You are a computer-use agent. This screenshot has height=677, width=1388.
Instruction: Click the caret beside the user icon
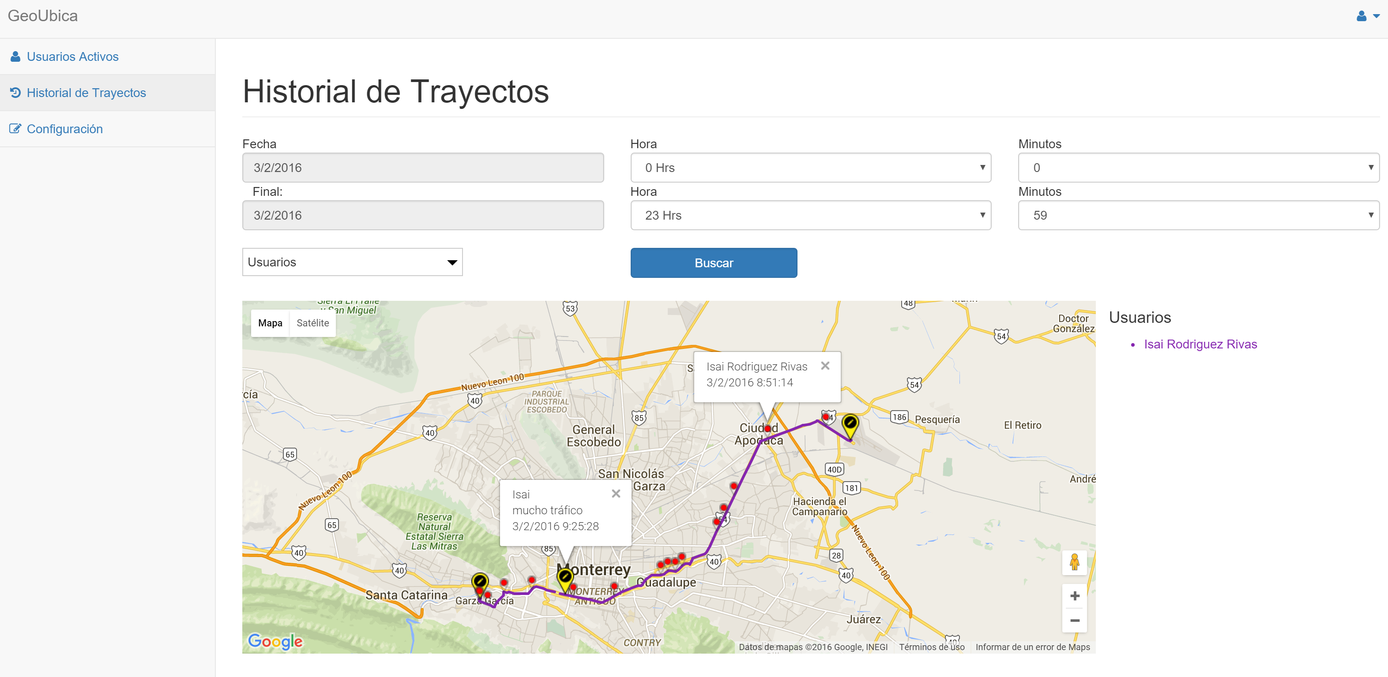click(x=1376, y=17)
